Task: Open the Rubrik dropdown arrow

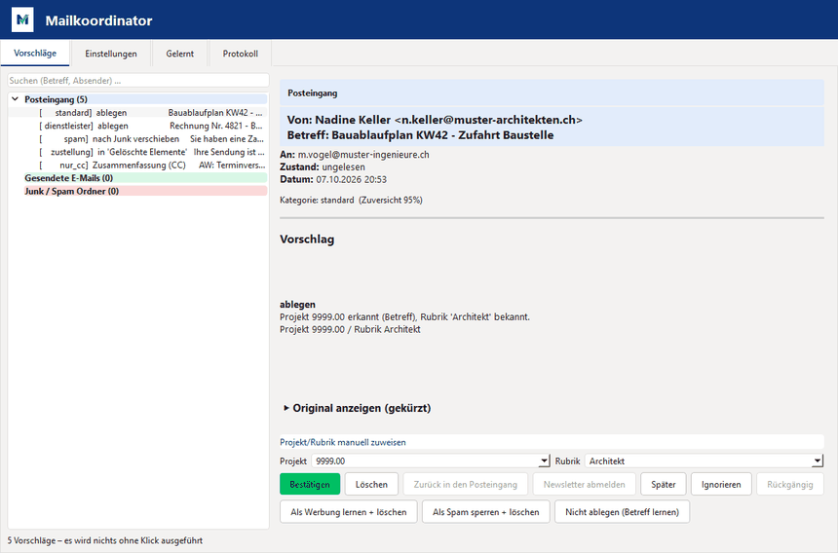Action: tap(818, 461)
